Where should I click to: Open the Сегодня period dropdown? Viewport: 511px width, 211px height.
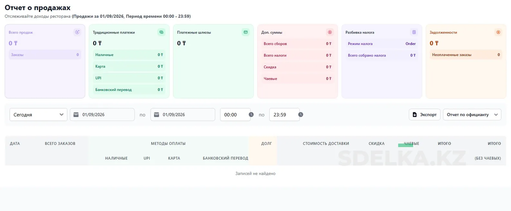[x=38, y=115]
